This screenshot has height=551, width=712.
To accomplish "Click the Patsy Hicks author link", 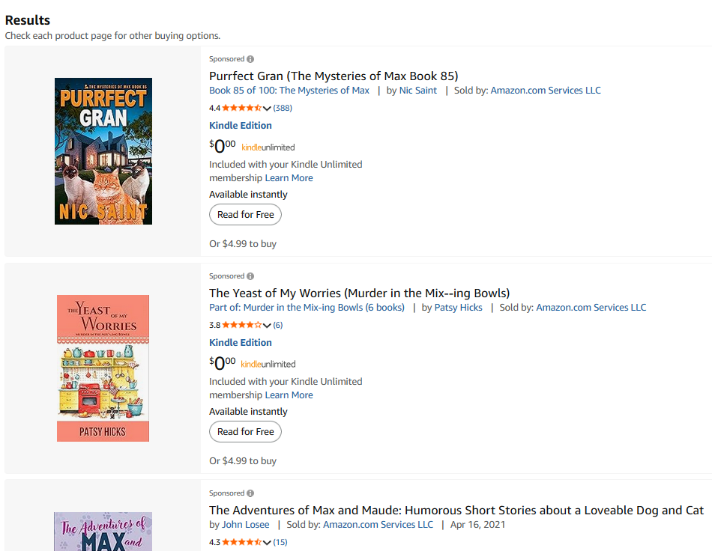I will pyautogui.click(x=459, y=308).
